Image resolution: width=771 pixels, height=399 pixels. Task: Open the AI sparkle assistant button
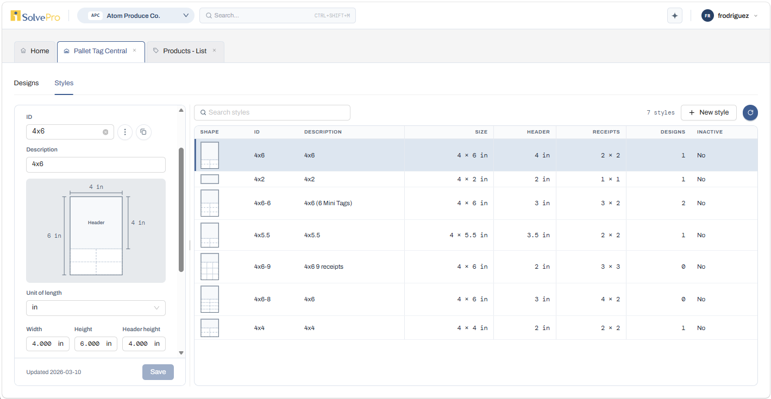(675, 16)
